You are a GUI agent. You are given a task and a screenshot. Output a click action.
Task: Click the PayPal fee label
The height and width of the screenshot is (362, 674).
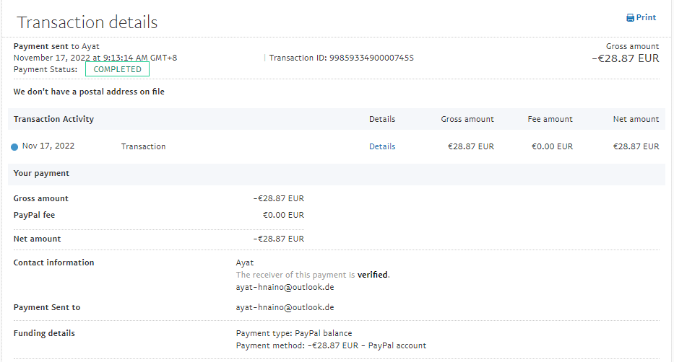click(34, 215)
